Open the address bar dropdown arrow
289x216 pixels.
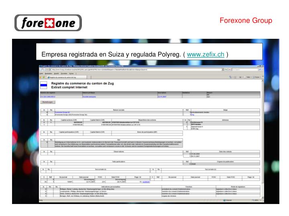(223, 70)
